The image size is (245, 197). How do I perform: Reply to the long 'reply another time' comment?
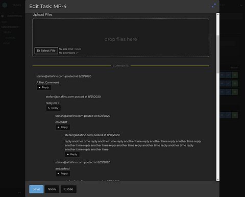72,155
